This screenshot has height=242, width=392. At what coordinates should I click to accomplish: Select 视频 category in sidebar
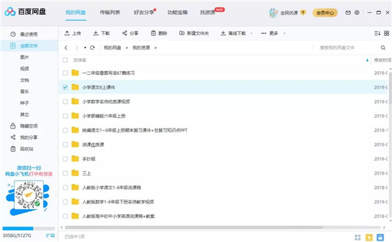[x=25, y=68]
